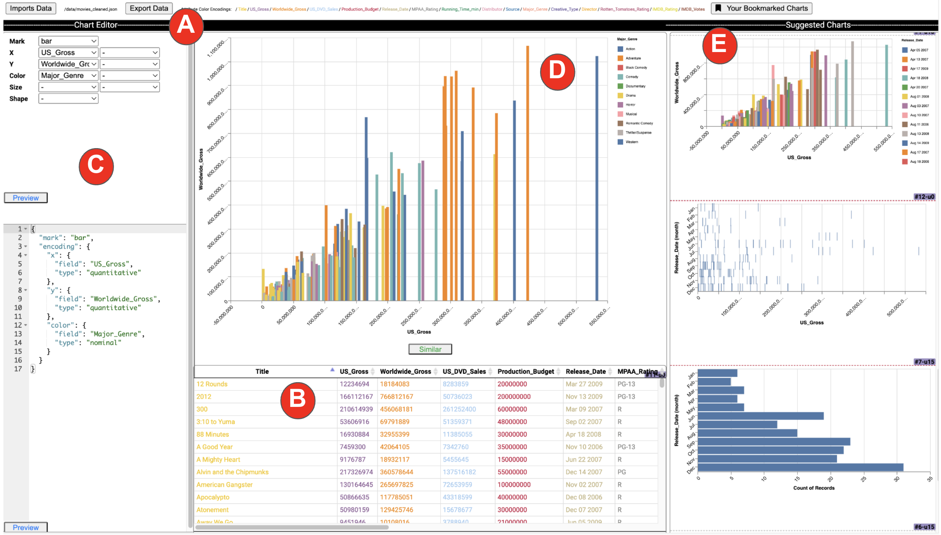
Task: Click the sort arrows beside Production_Budget header
Action: click(x=558, y=372)
